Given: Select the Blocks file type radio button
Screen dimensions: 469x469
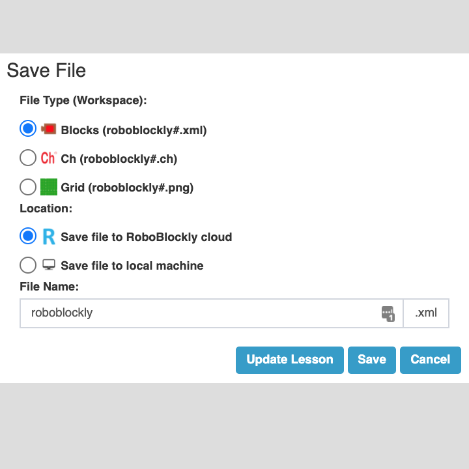Looking at the screenshot, I should coord(28,129).
